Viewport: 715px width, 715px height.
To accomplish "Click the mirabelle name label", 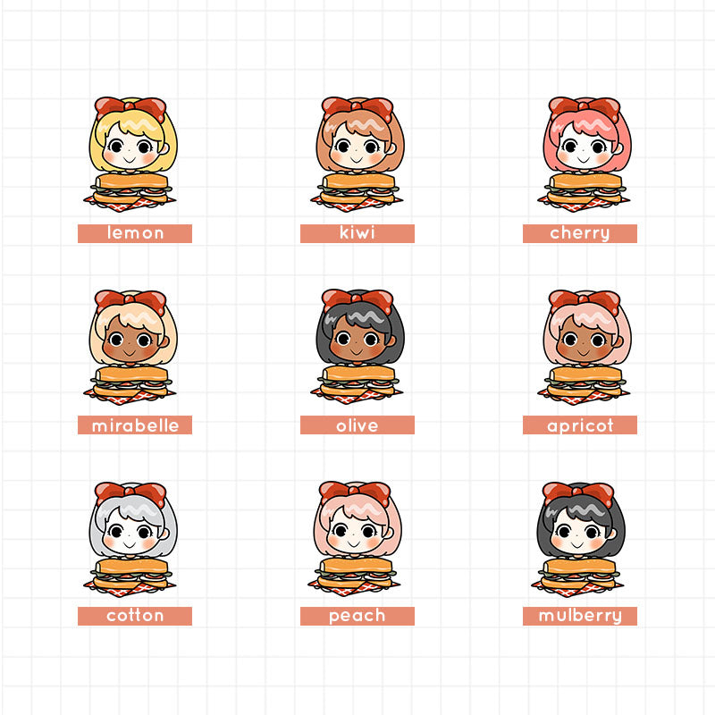I will tap(135, 425).
